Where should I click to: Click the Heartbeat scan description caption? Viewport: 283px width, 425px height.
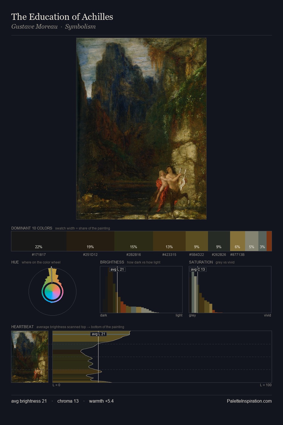[80, 327]
